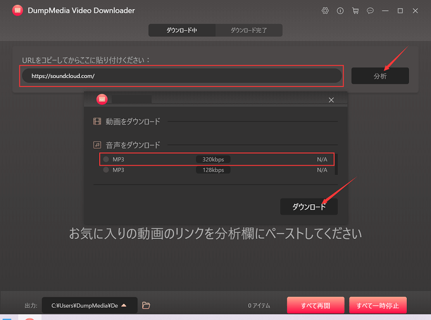Click the film icon beside 動画をダウンロード
The width and height of the screenshot is (431, 320).
[97, 122]
